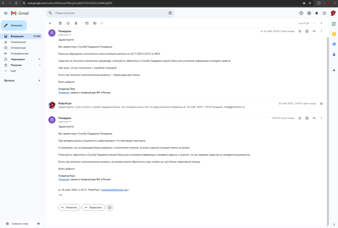Delete the conversation trash icon
This screenshot has height=228, width=338.
pos(76,23)
